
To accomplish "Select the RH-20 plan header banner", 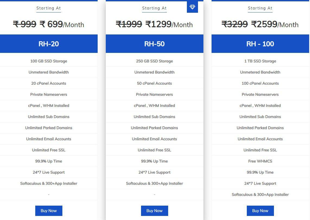I will coord(49,44).
